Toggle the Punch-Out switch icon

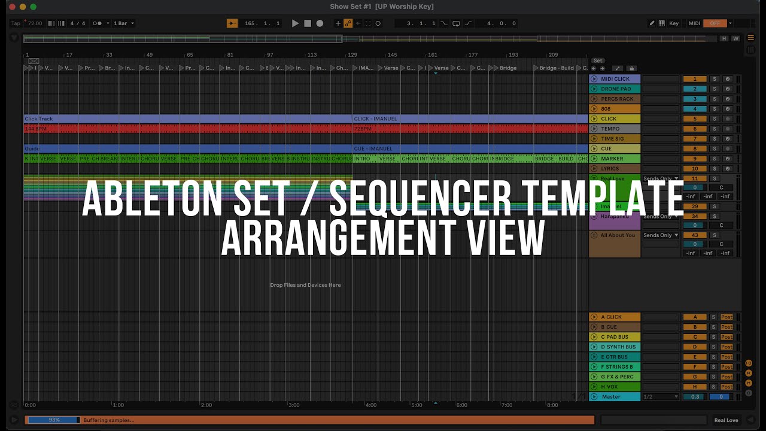point(468,23)
